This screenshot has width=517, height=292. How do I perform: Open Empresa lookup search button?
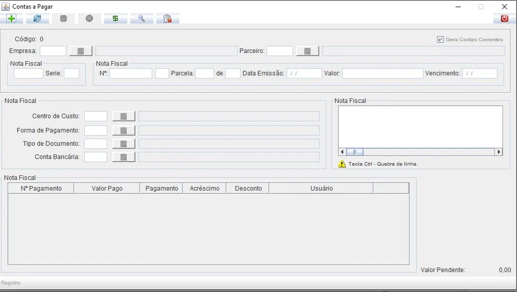[81, 51]
